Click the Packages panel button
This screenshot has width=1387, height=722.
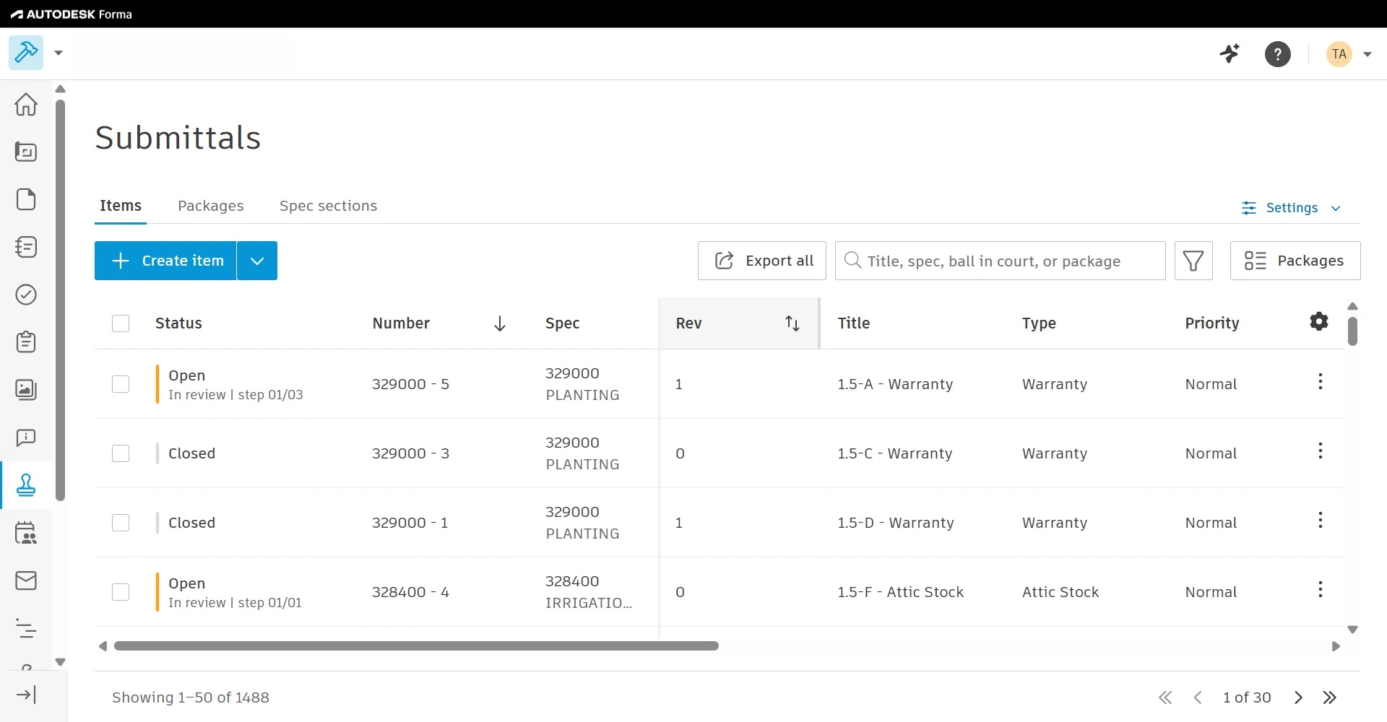coord(1295,261)
